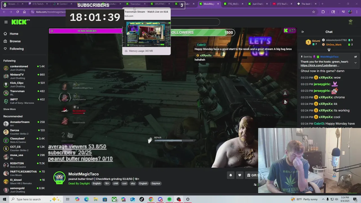
Task: Click Cabri3 username in chat
Action: click(319, 123)
